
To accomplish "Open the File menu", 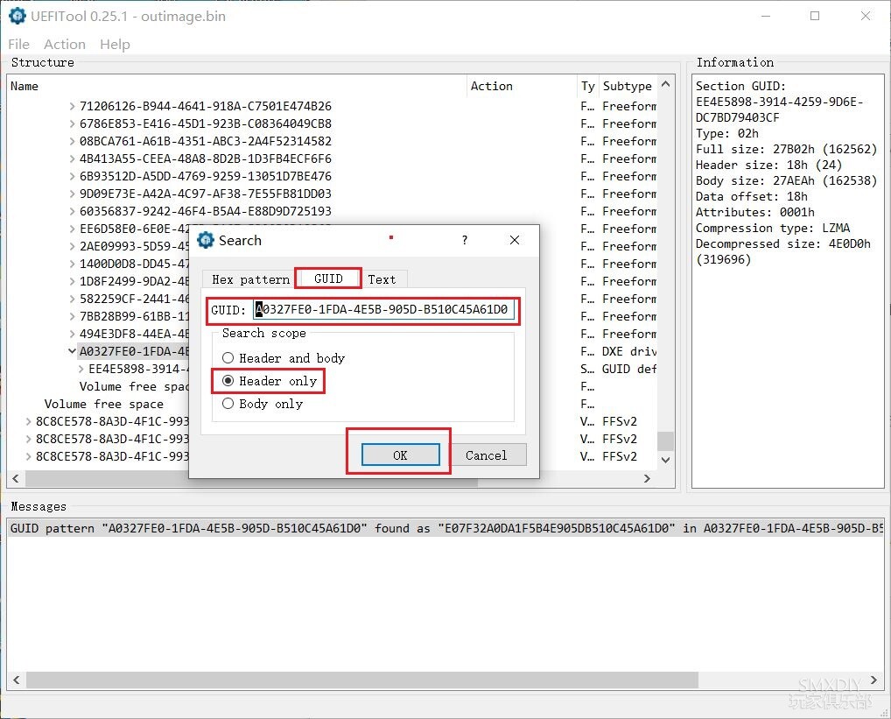I will pyautogui.click(x=18, y=45).
